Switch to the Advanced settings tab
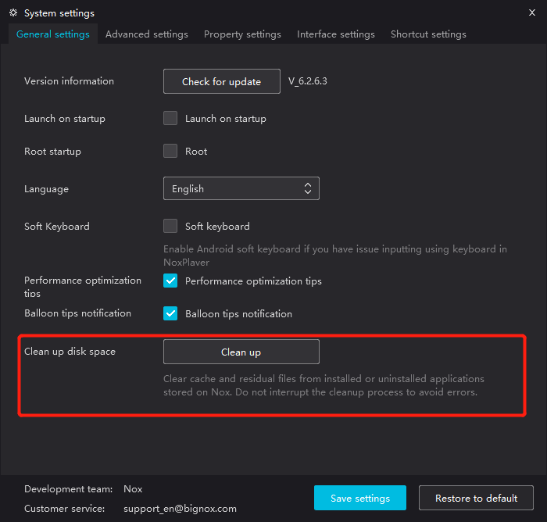547x522 pixels. click(146, 34)
